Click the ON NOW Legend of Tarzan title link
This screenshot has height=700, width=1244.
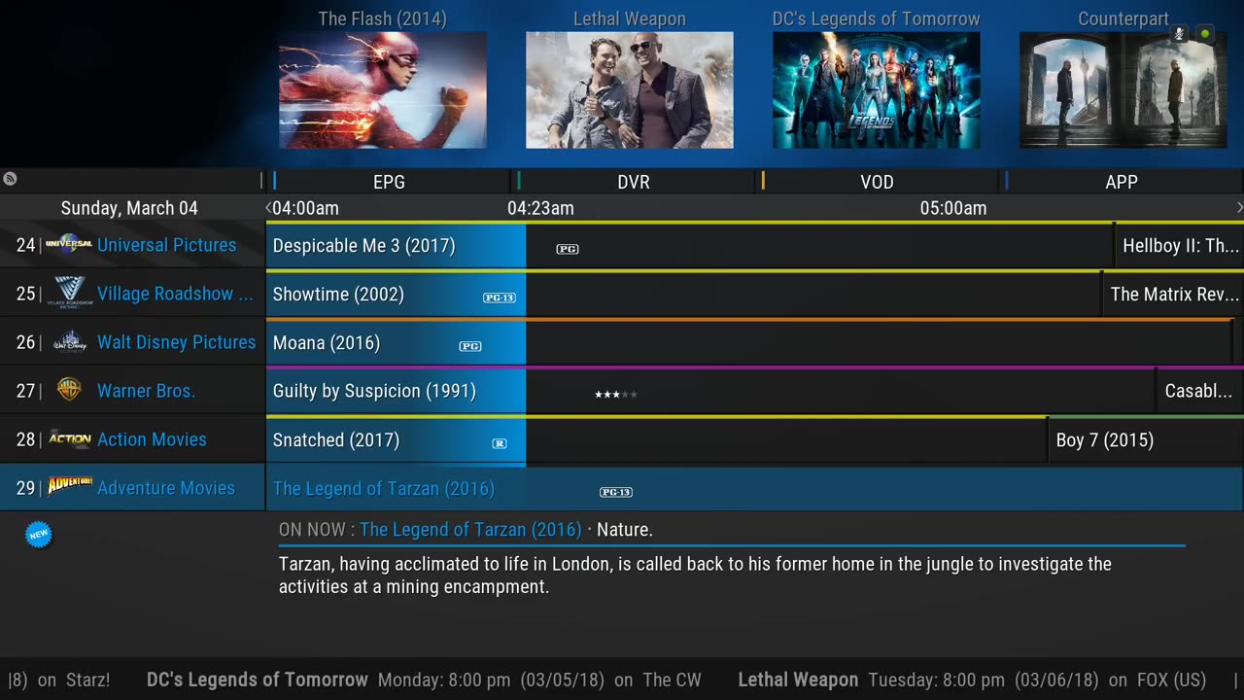coord(470,530)
